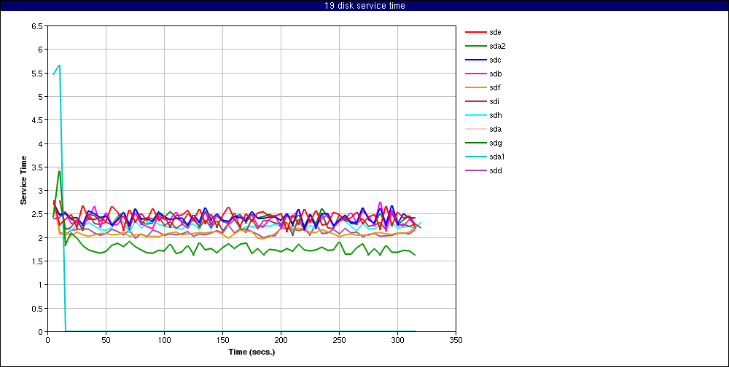Click the '19 disk service time' chart title

[x=364, y=6]
